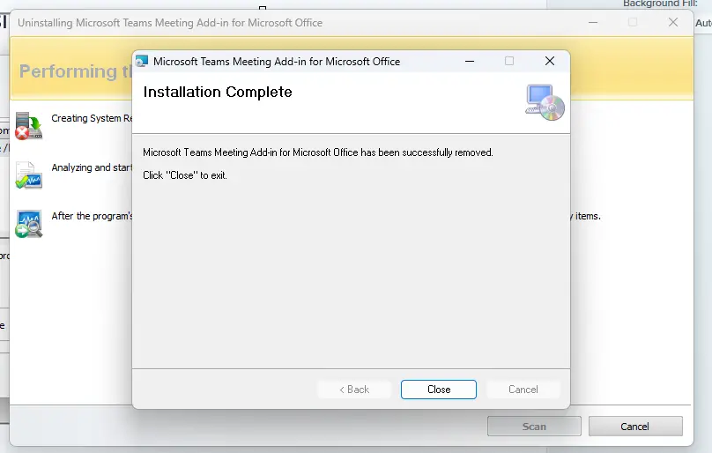Viewport: 712px width, 453px height.
Task: Click the Creating System Restore point icon
Action: pos(28,126)
